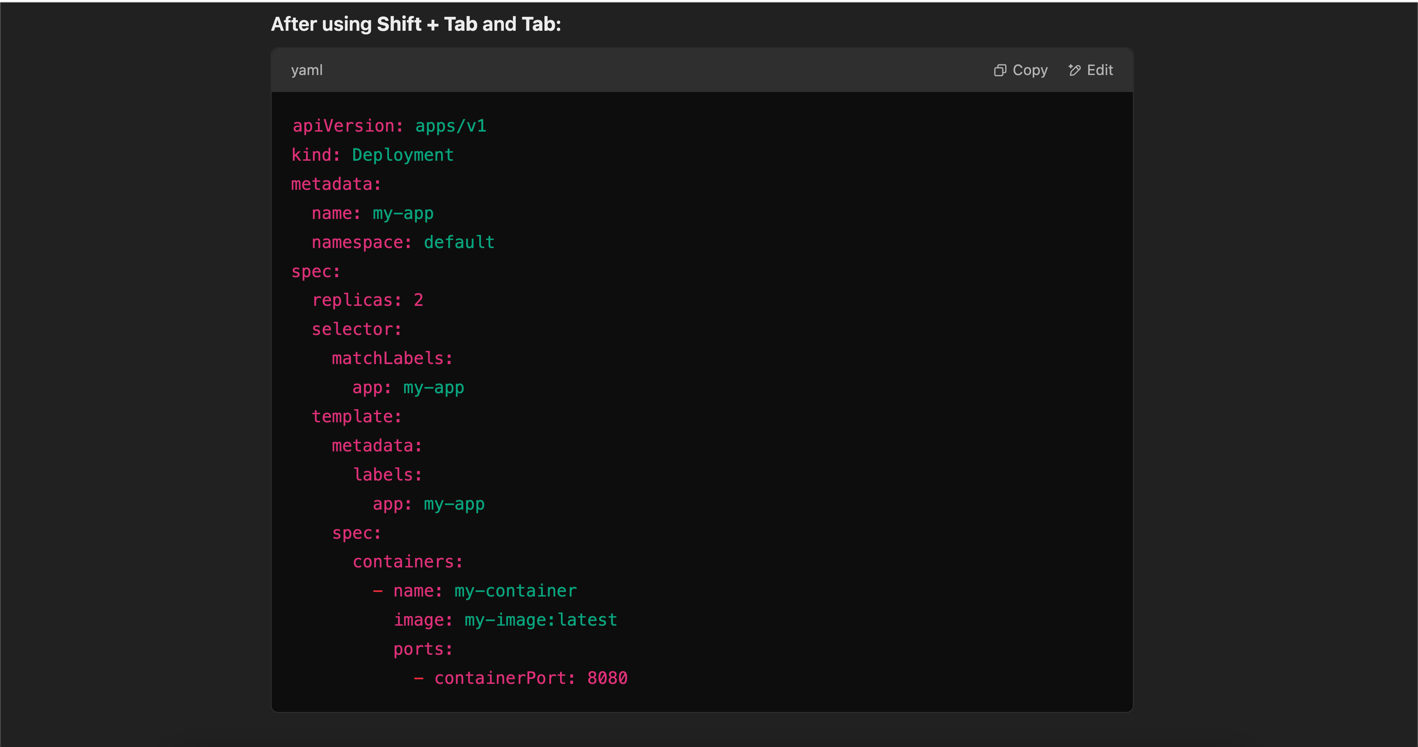The width and height of the screenshot is (1418, 747).
Task: Click the Edit pencil icon
Action: click(x=1074, y=71)
